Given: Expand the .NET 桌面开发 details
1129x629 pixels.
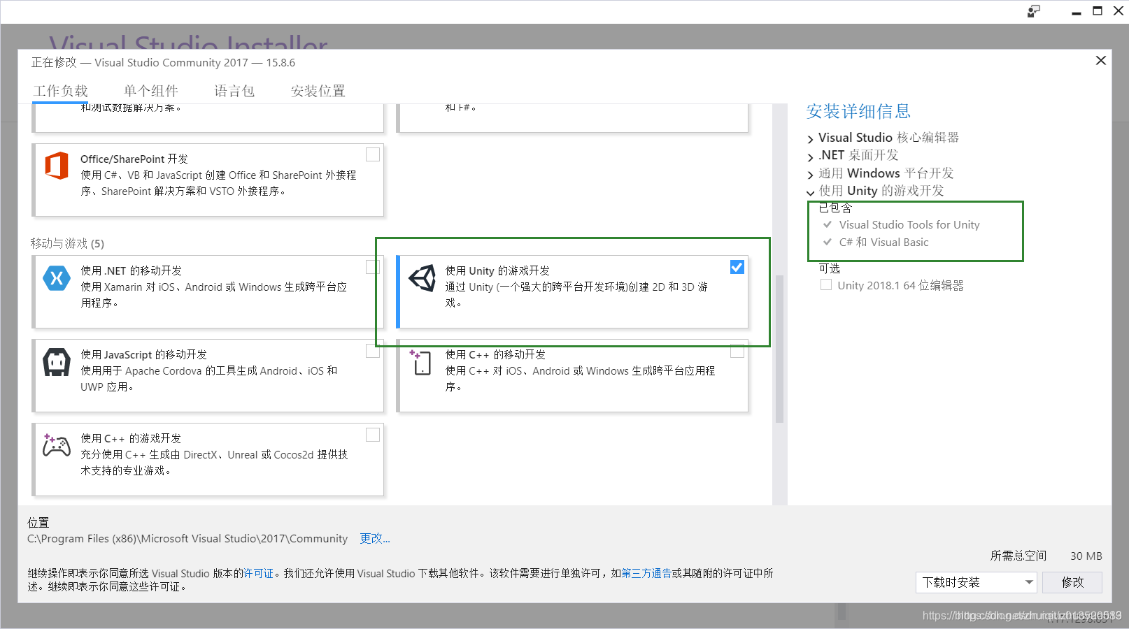Looking at the screenshot, I should click(x=811, y=155).
